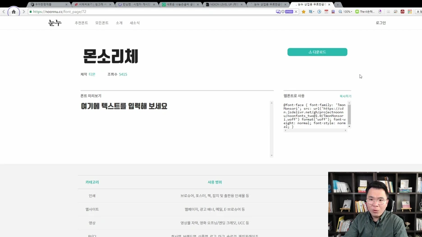The image size is (422, 237).
Task: Close the NEXON LEVEL UP tab
Action: coord(241,4)
